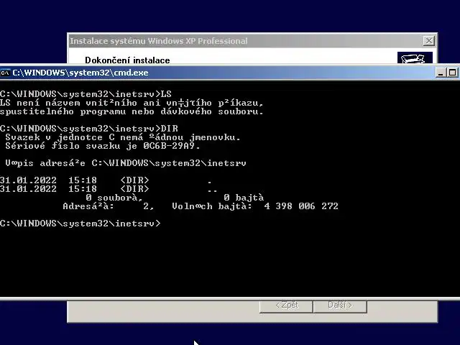Click free bytes value '4 398 006 272'

pyautogui.click(x=301, y=206)
